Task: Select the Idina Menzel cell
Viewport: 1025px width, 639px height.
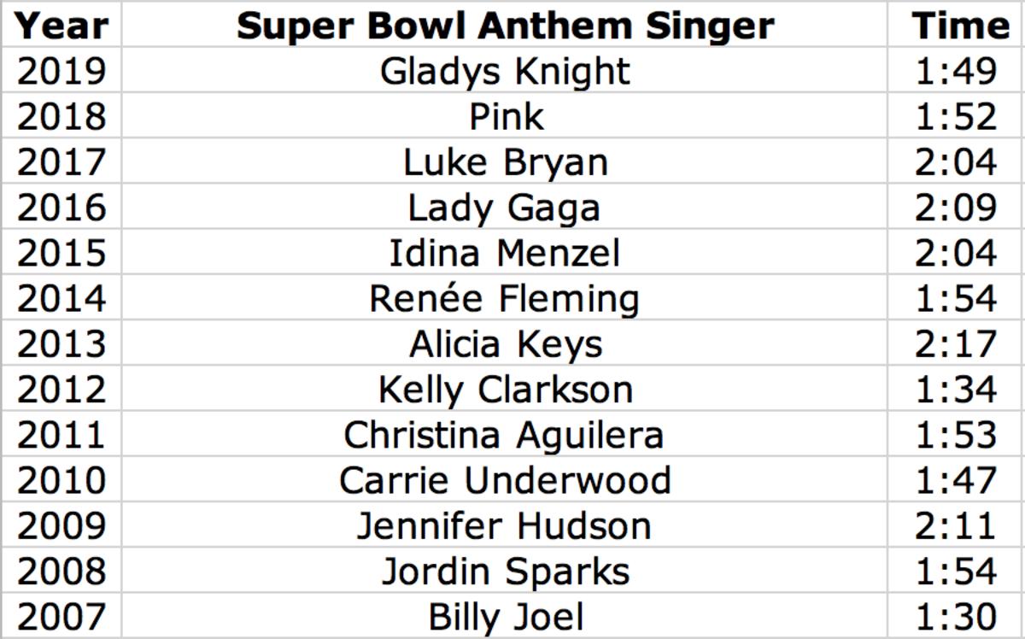Action: coord(505,254)
